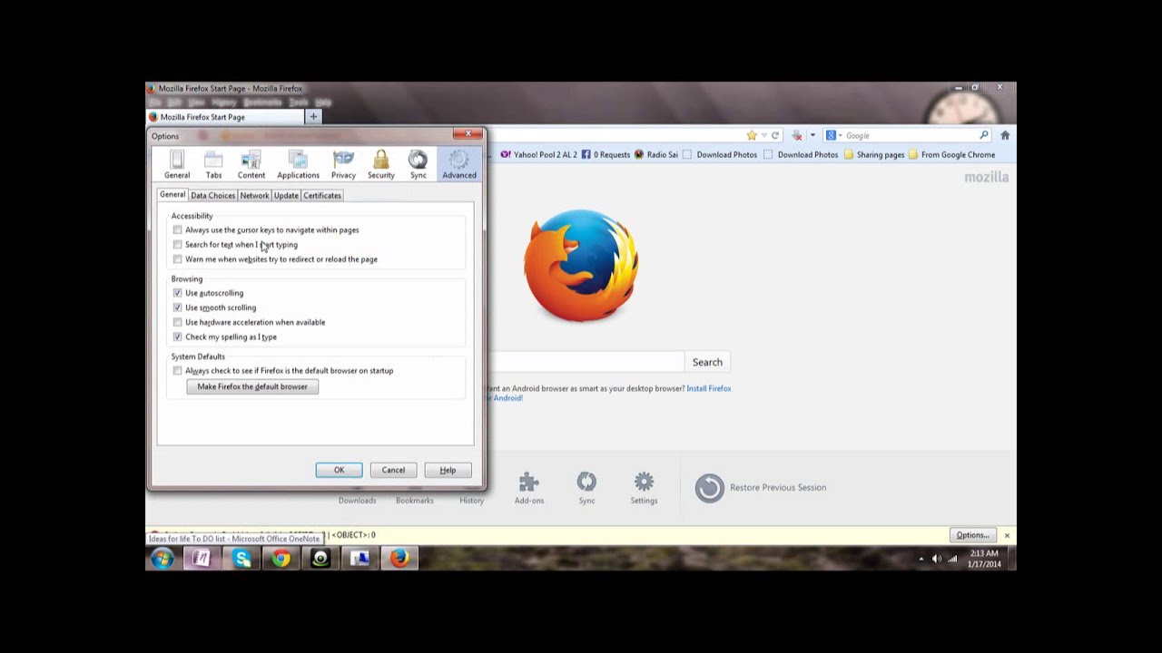The width and height of the screenshot is (1162, 653).
Task: Select the Advanced options panel icon
Action: pos(458,165)
